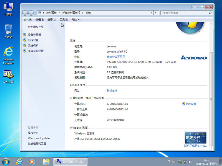Image resolution: width=222 pixels, height=166 pixels.
Task: Click Show desktop button at taskbar end
Action: (x=220, y=162)
